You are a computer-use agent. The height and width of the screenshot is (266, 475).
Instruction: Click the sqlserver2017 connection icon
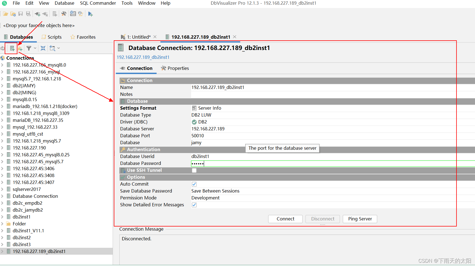click(9, 189)
